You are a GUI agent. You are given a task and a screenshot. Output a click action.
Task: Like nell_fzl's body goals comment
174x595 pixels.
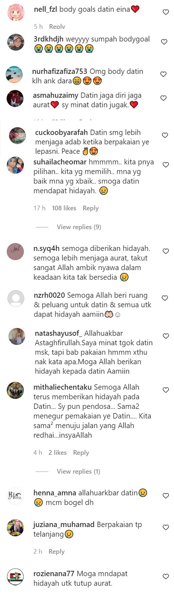click(x=165, y=12)
